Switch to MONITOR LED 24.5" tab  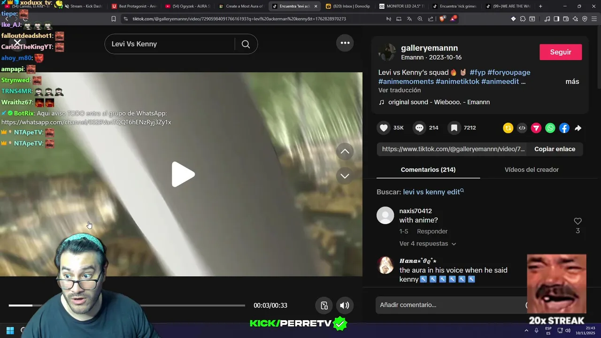pyautogui.click(x=402, y=6)
